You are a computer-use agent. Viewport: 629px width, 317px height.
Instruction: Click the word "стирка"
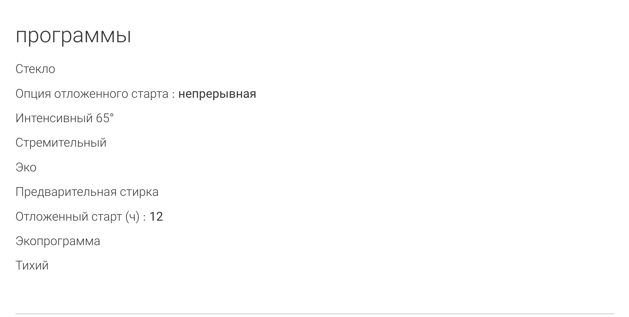click(139, 192)
